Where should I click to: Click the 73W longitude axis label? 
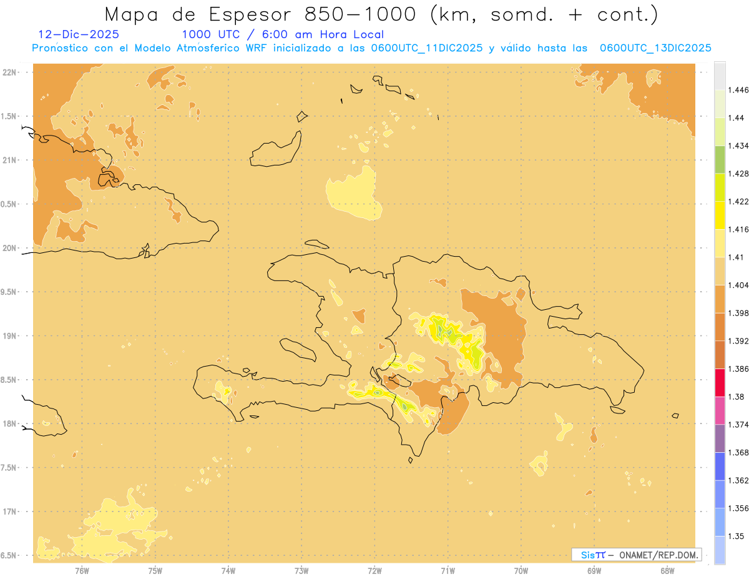pos(301,571)
